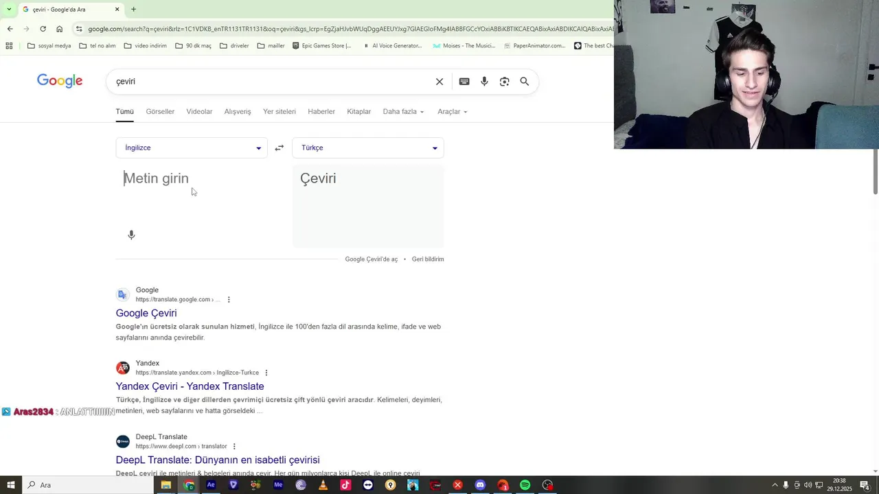Open Yandex Çeviri - Yandex Translate link
This screenshot has height=494, width=879.
click(190, 386)
